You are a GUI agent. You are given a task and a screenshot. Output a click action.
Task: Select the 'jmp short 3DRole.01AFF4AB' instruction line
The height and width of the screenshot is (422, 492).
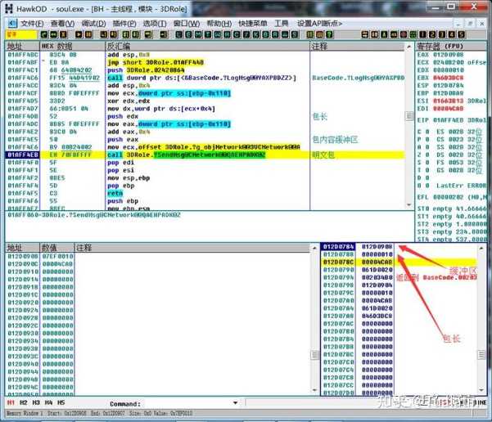pos(205,62)
